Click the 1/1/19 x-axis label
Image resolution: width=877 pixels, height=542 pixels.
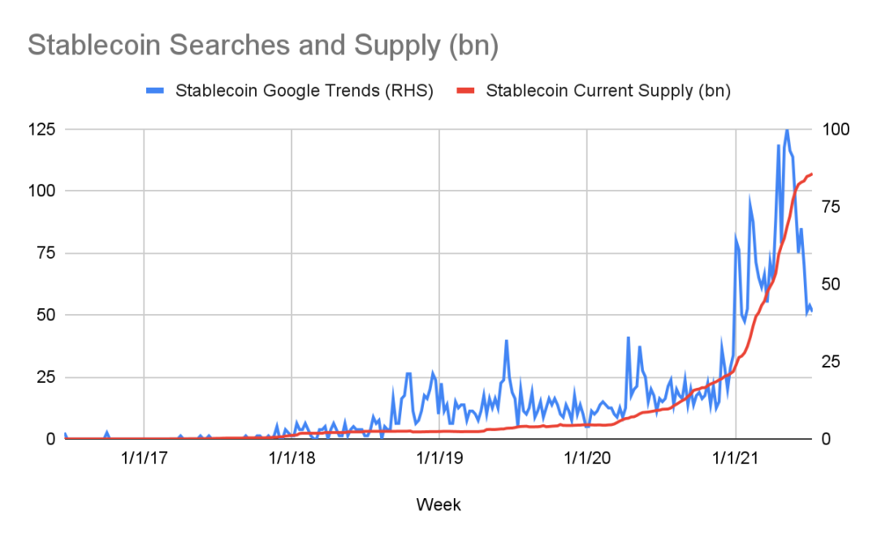coord(439,458)
